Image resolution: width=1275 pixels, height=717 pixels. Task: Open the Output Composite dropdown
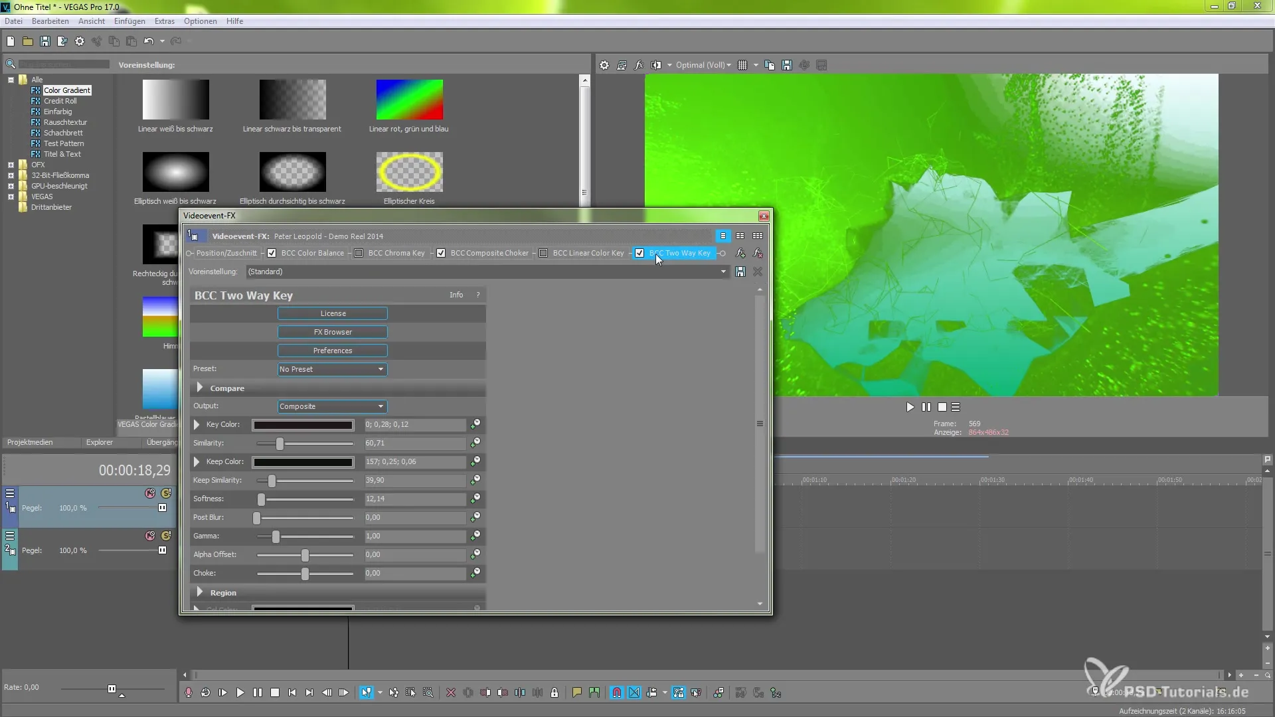pyautogui.click(x=332, y=406)
